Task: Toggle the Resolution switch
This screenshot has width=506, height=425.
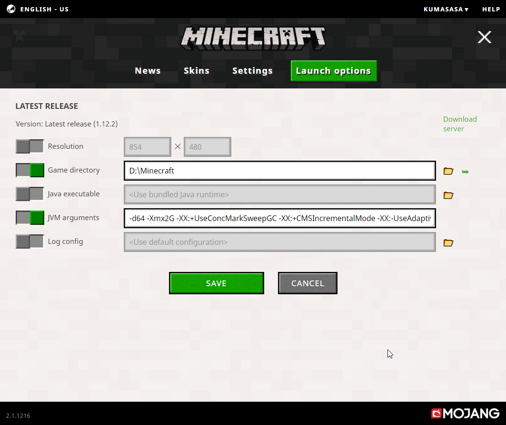Action: tap(30, 146)
